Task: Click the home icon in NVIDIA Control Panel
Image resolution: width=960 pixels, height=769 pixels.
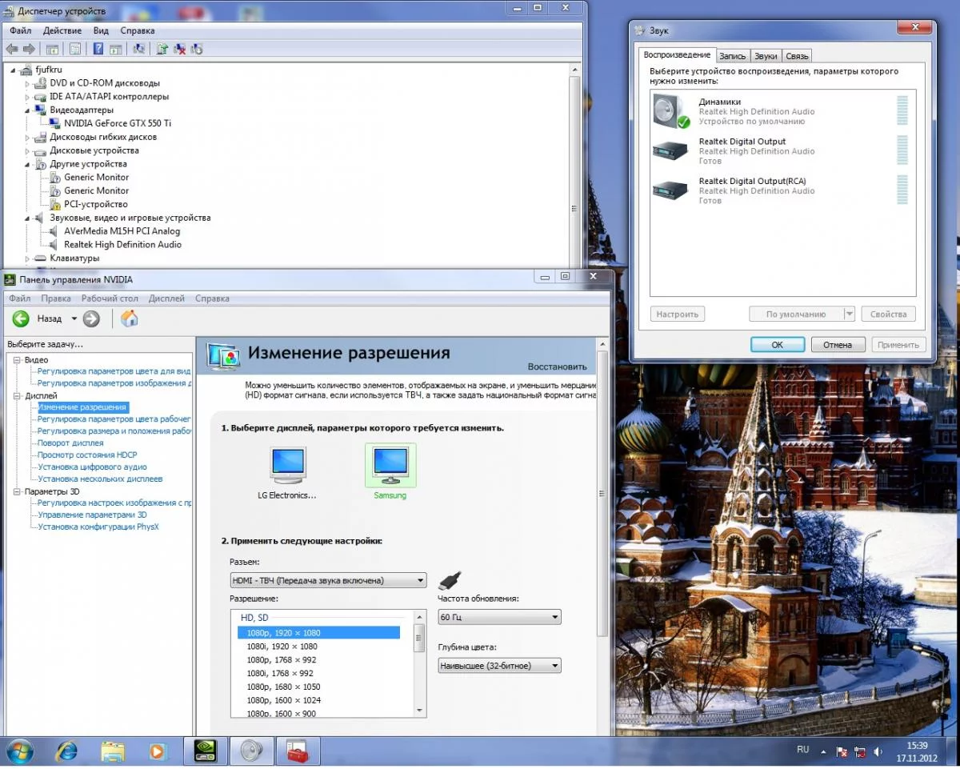Action: pos(129,318)
